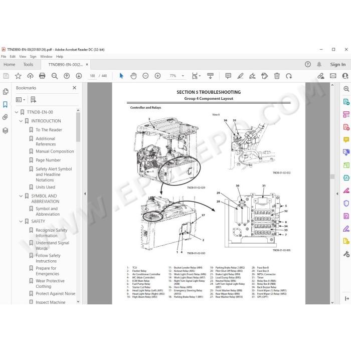Open the View menu
This screenshot has height=351, width=351.
[x=23, y=56]
